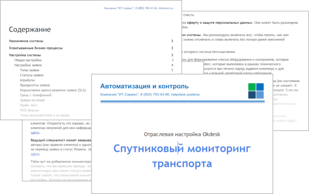This screenshot has height=194, width=309.
Task: Place cursor in 'Спутниковый мониторинг' title line
Action: click(x=182, y=149)
